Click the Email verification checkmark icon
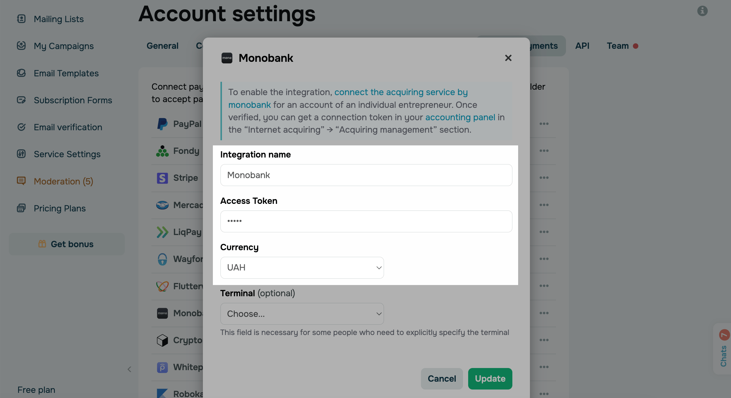The image size is (731, 398). pyautogui.click(x=21, y=127)
